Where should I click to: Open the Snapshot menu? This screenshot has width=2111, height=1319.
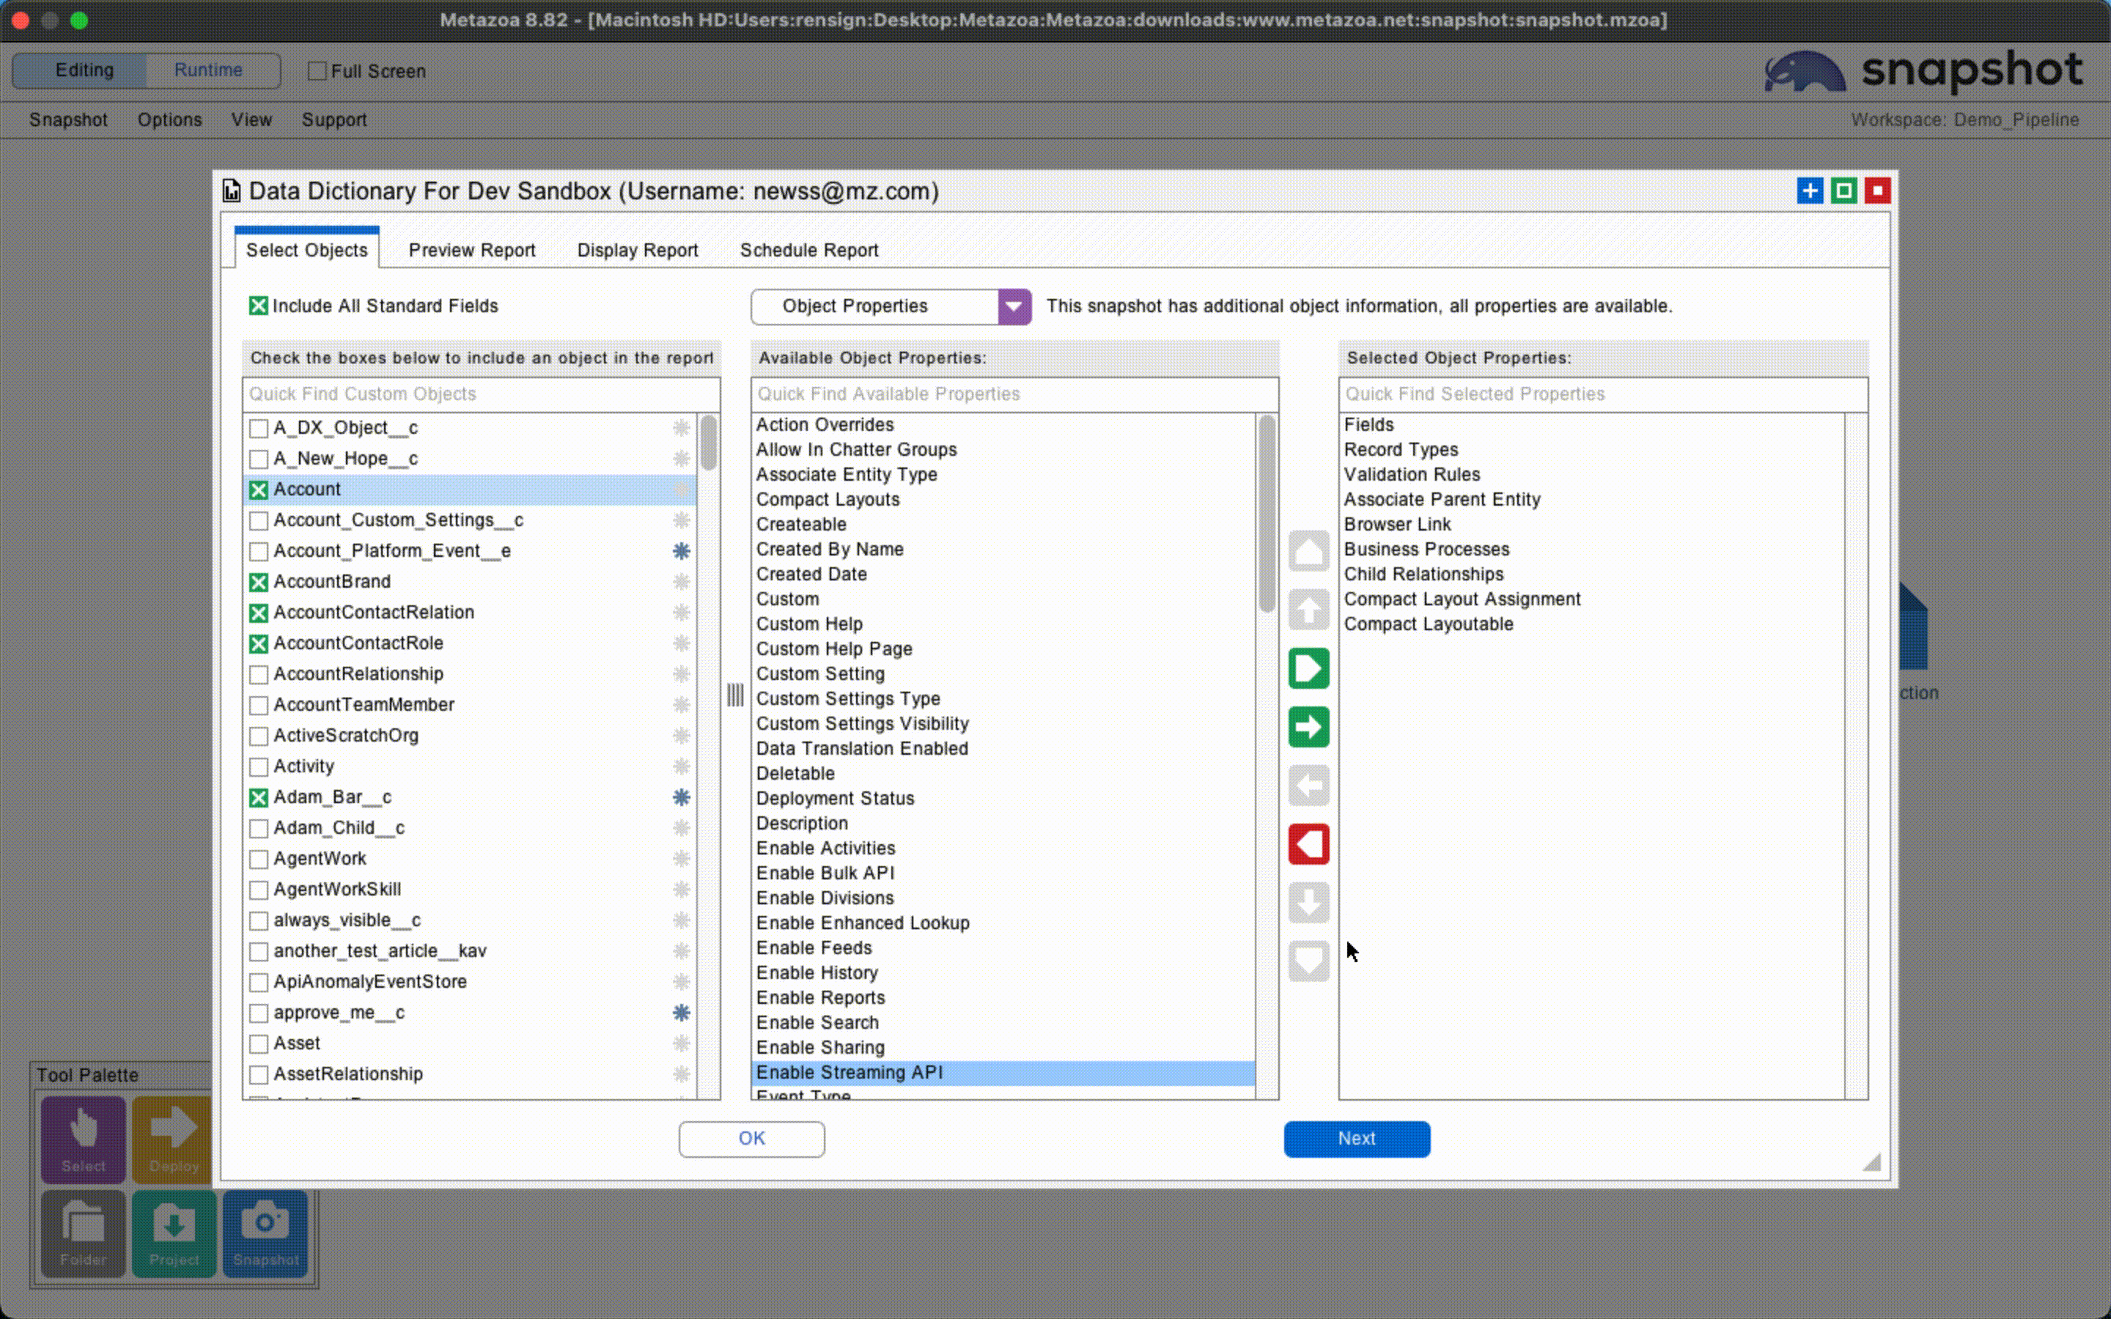point(68,119)
